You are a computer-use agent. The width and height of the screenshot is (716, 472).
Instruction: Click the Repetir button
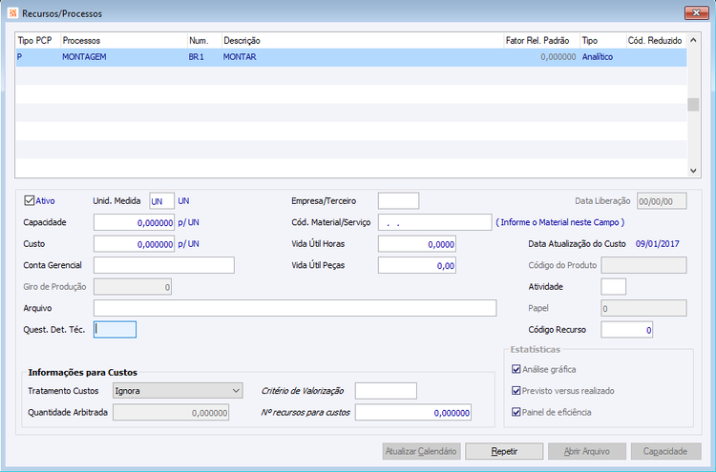click(x=504, y=451)
